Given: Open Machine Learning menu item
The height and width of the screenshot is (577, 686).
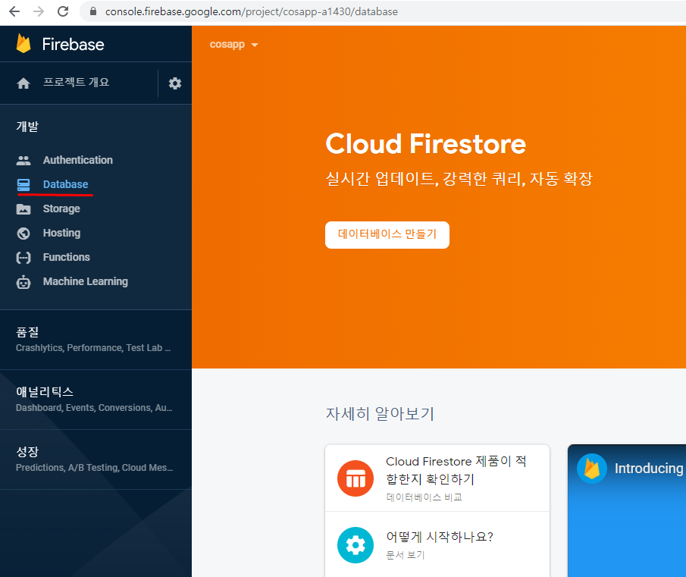Looking at the screenshot, I should tap(86, 281).
